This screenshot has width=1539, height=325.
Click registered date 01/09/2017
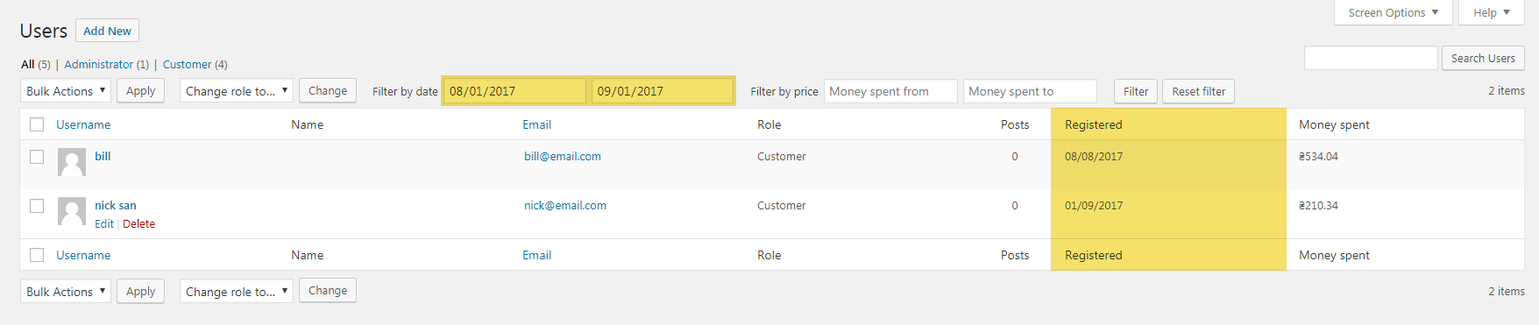1094,206
